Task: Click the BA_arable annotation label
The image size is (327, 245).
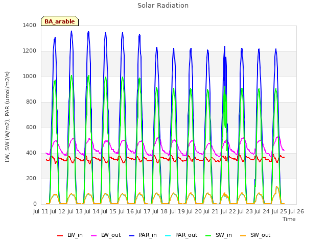Action: (x=60, y=21)
